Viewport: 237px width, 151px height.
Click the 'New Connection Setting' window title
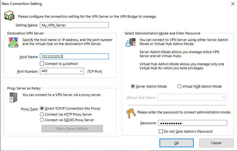21,4
